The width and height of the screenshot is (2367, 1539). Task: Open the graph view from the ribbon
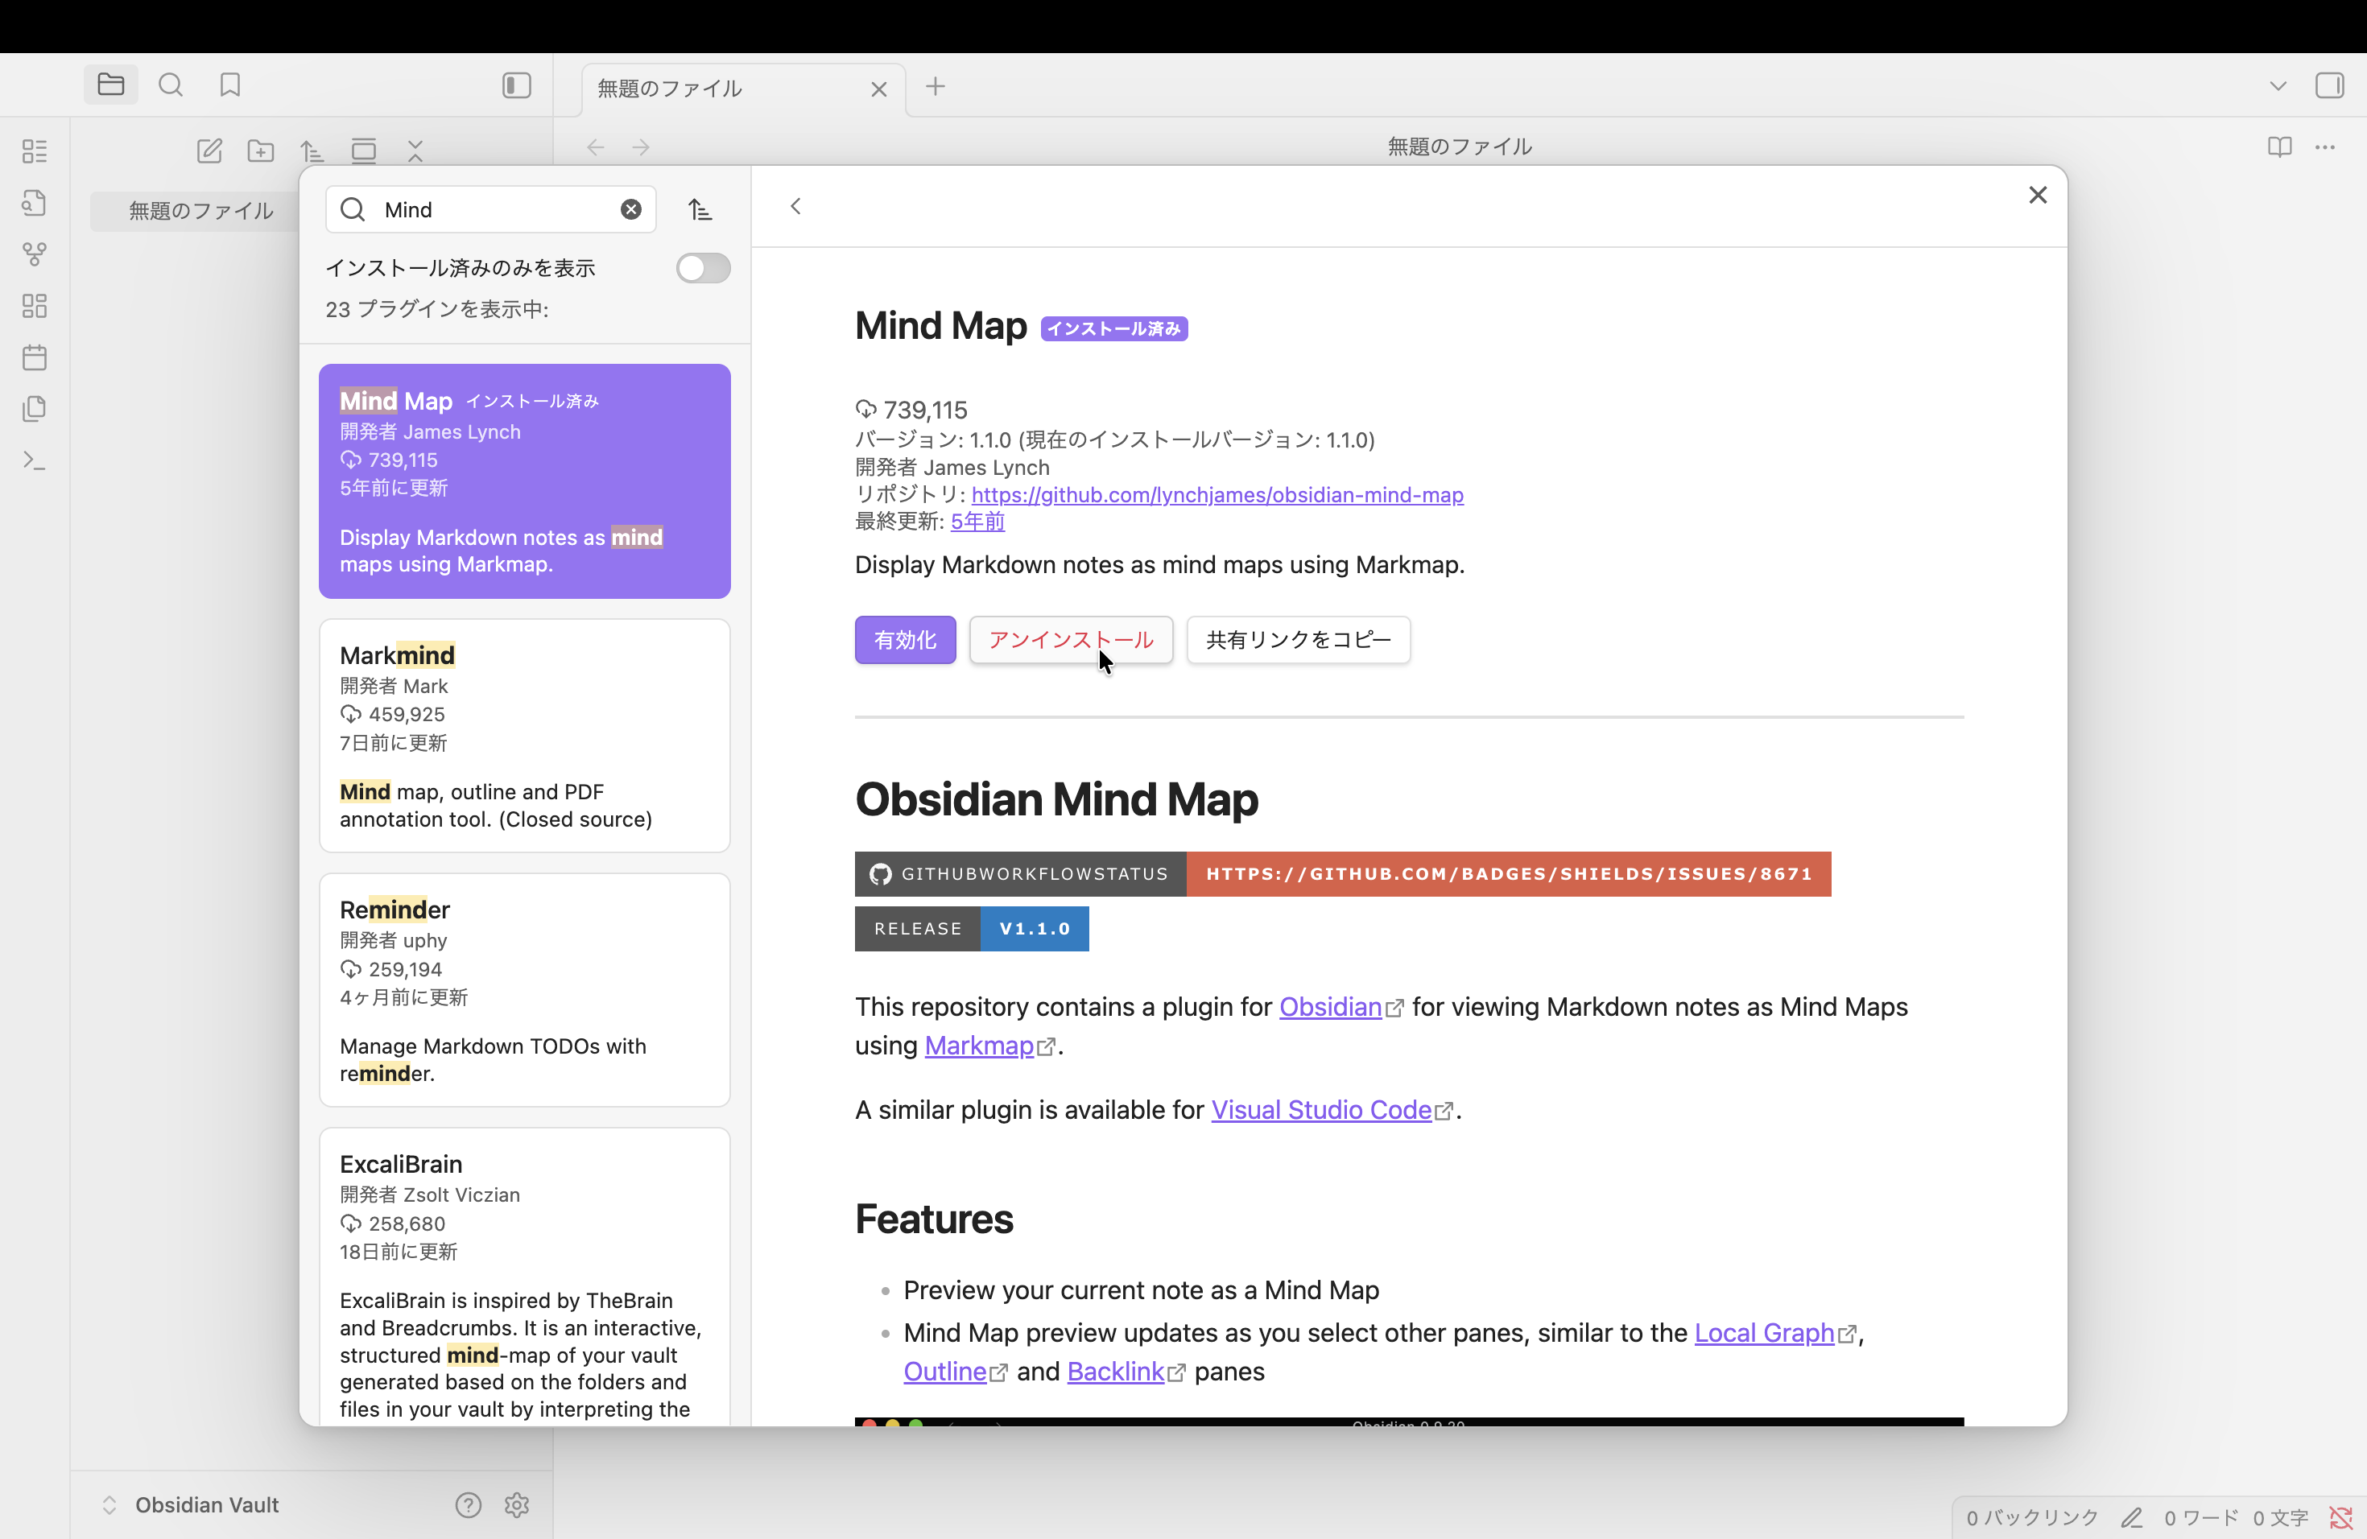(35, 254)
